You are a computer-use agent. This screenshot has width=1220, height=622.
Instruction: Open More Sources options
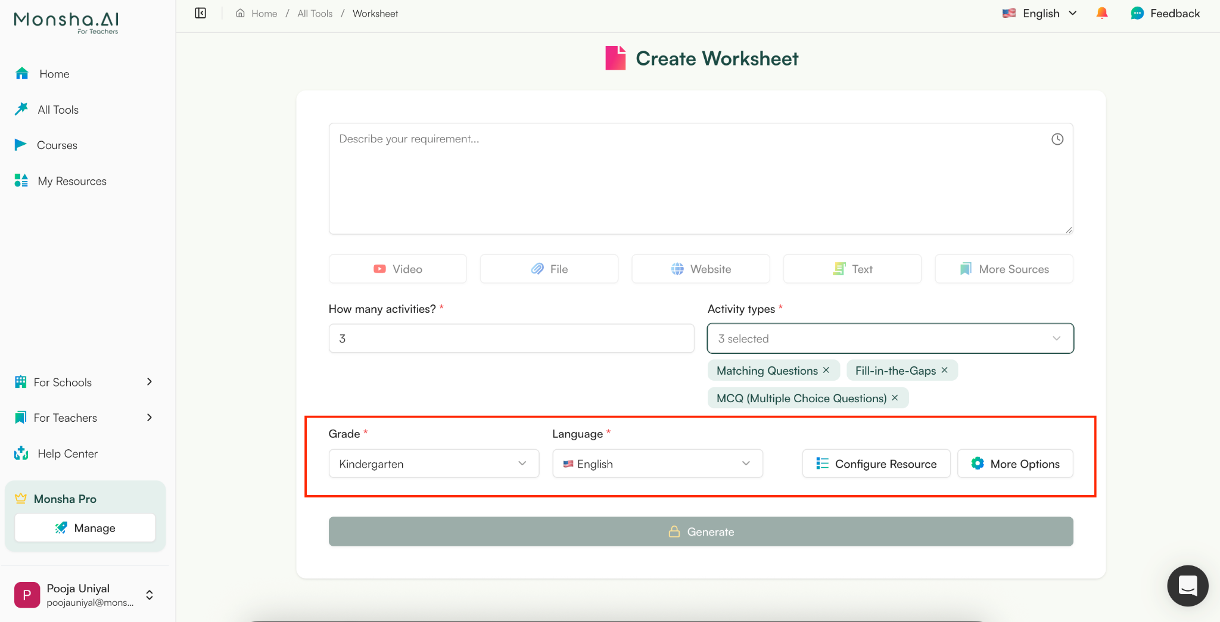1003,269
